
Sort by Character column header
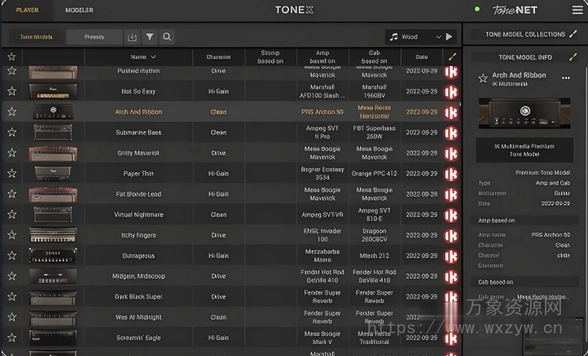218,57
